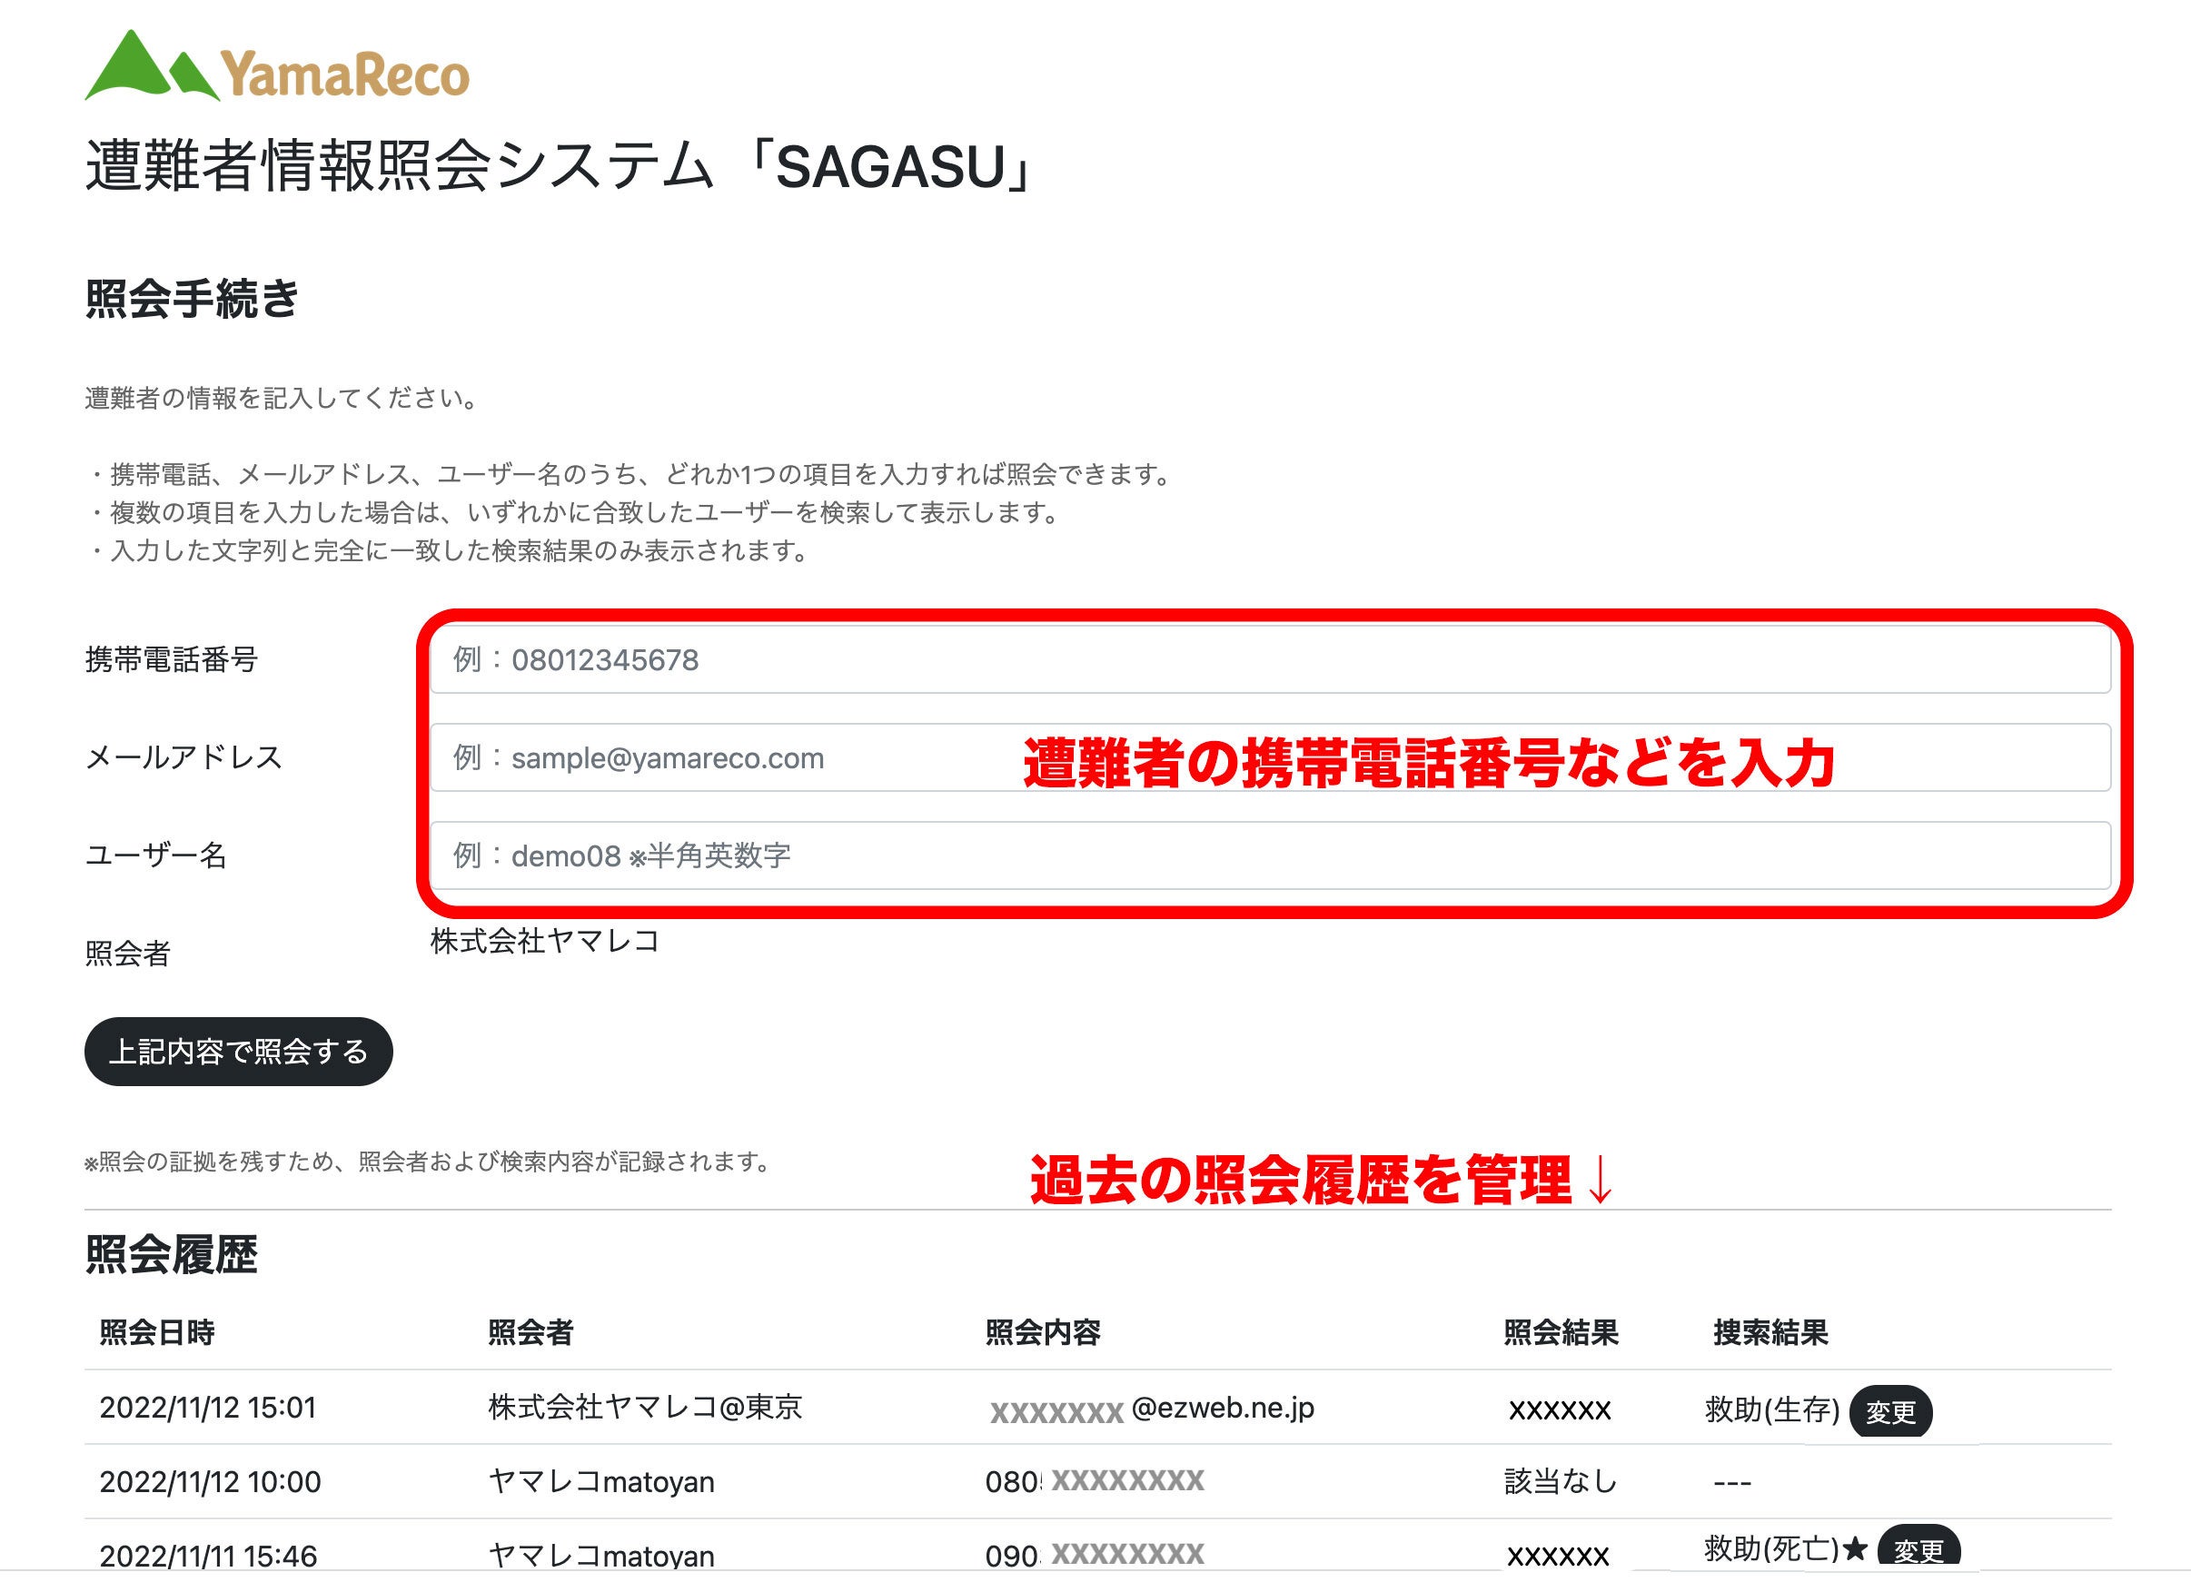The image size is (2191, 1582).
Task: Click the masked @ezweb.ne.jp email in history
Action: [x=1150, y=1409]
